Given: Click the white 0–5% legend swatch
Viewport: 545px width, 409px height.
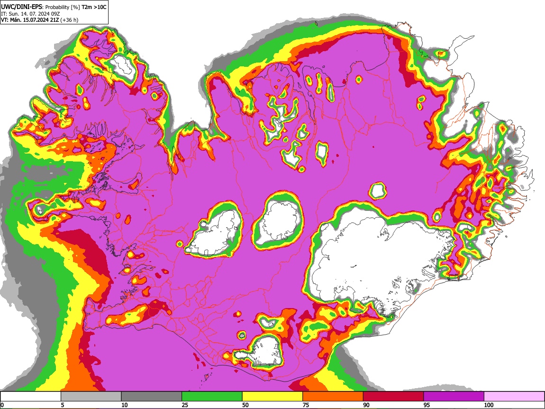Looking at the screenshot, I should (31, 396).
